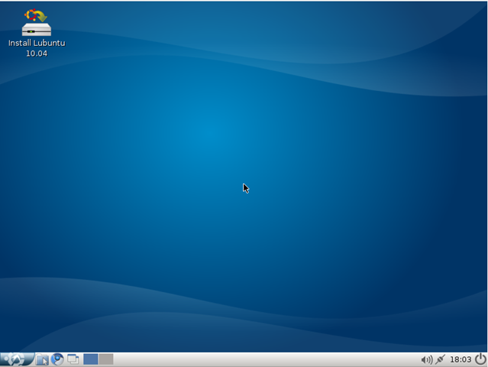Switch to the first (blue) workspace
Image resolution: width=488 pixels, height=367 pixels.
pos(91,359)
